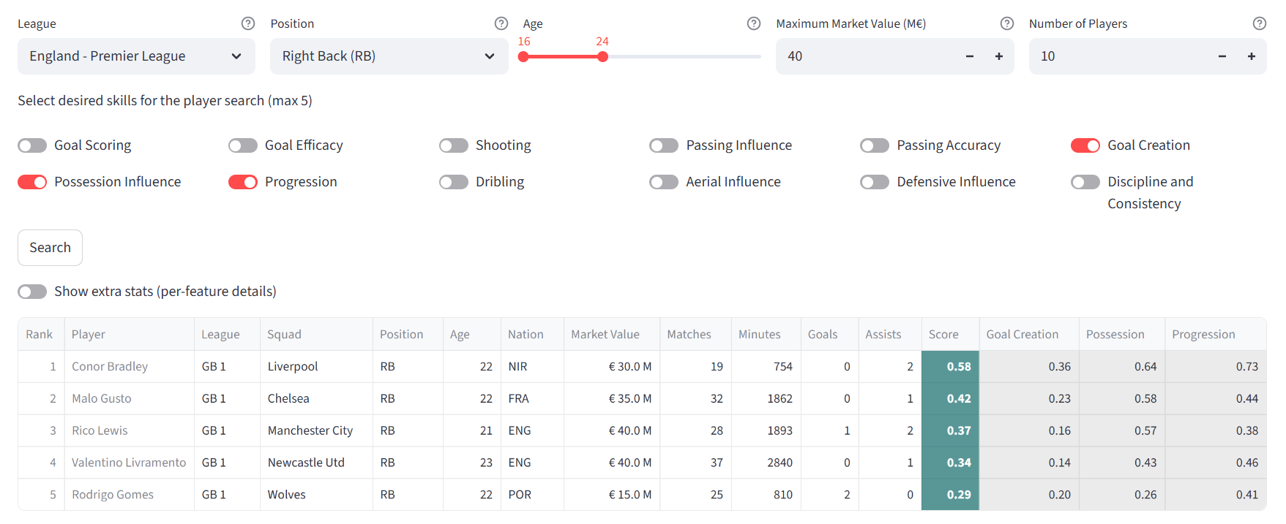The height and width of the screenshot is (524, 1286).
Task: Decrease Number of Players with minus icon
Action: pyautogui.click(x=1222, y=56)
